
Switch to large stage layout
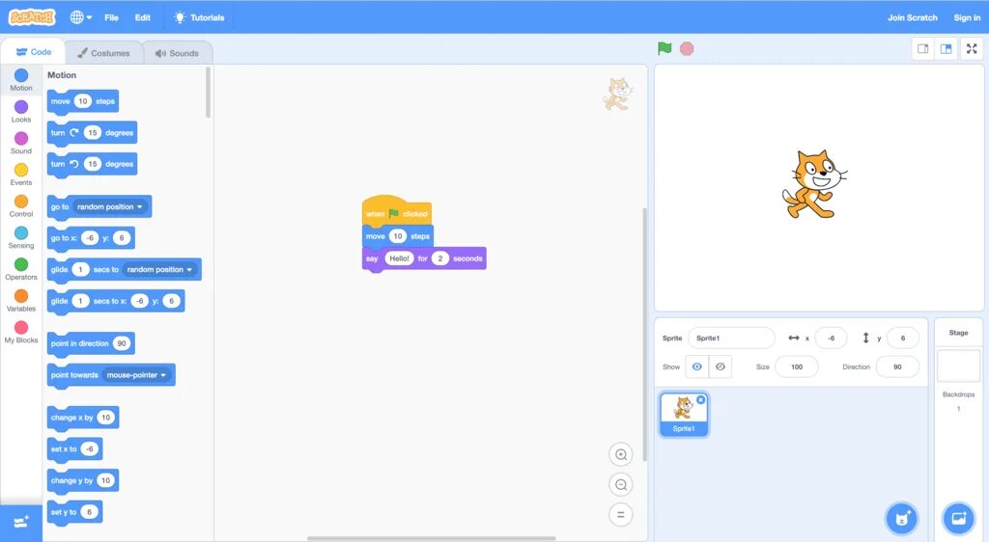(x=946, y=48)
